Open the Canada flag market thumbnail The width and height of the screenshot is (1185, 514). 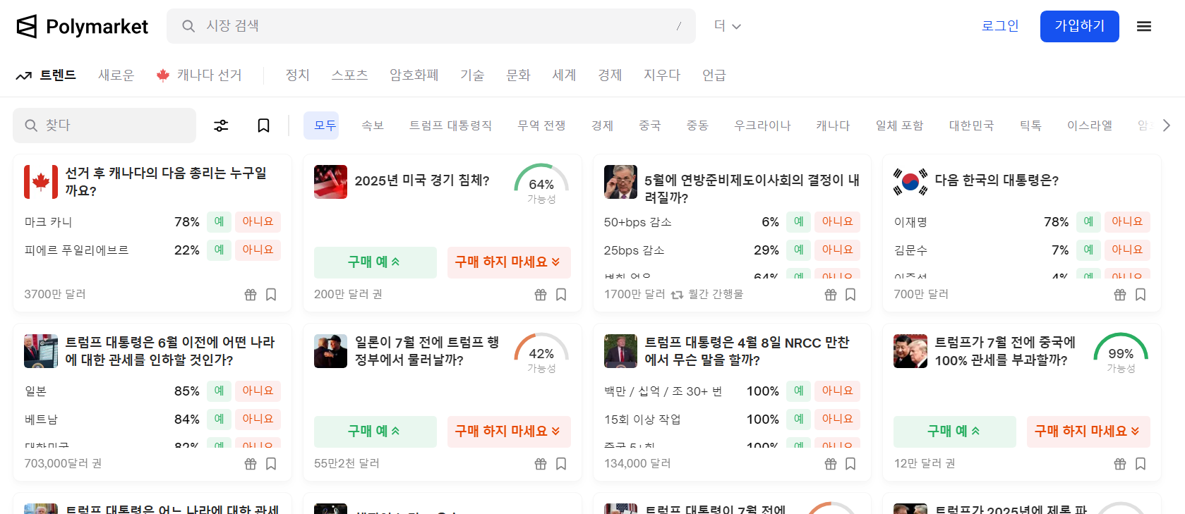point(41,182)
